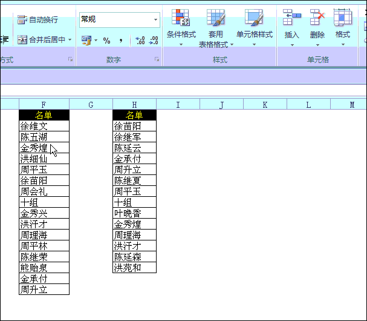The width and height of the screenshot is (367, 321).
Task: Select cell containing 洪细仙
Action: click(x=44, y=159)
